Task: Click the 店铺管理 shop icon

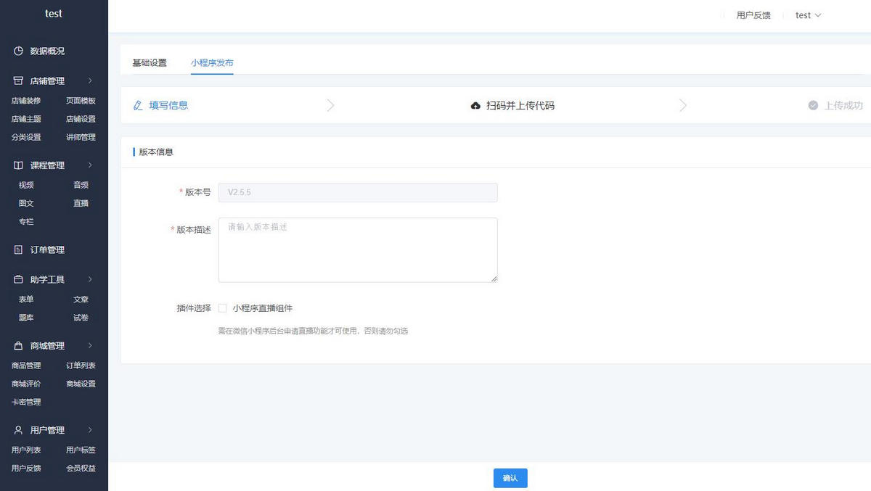Action: [x=18, y=81]
